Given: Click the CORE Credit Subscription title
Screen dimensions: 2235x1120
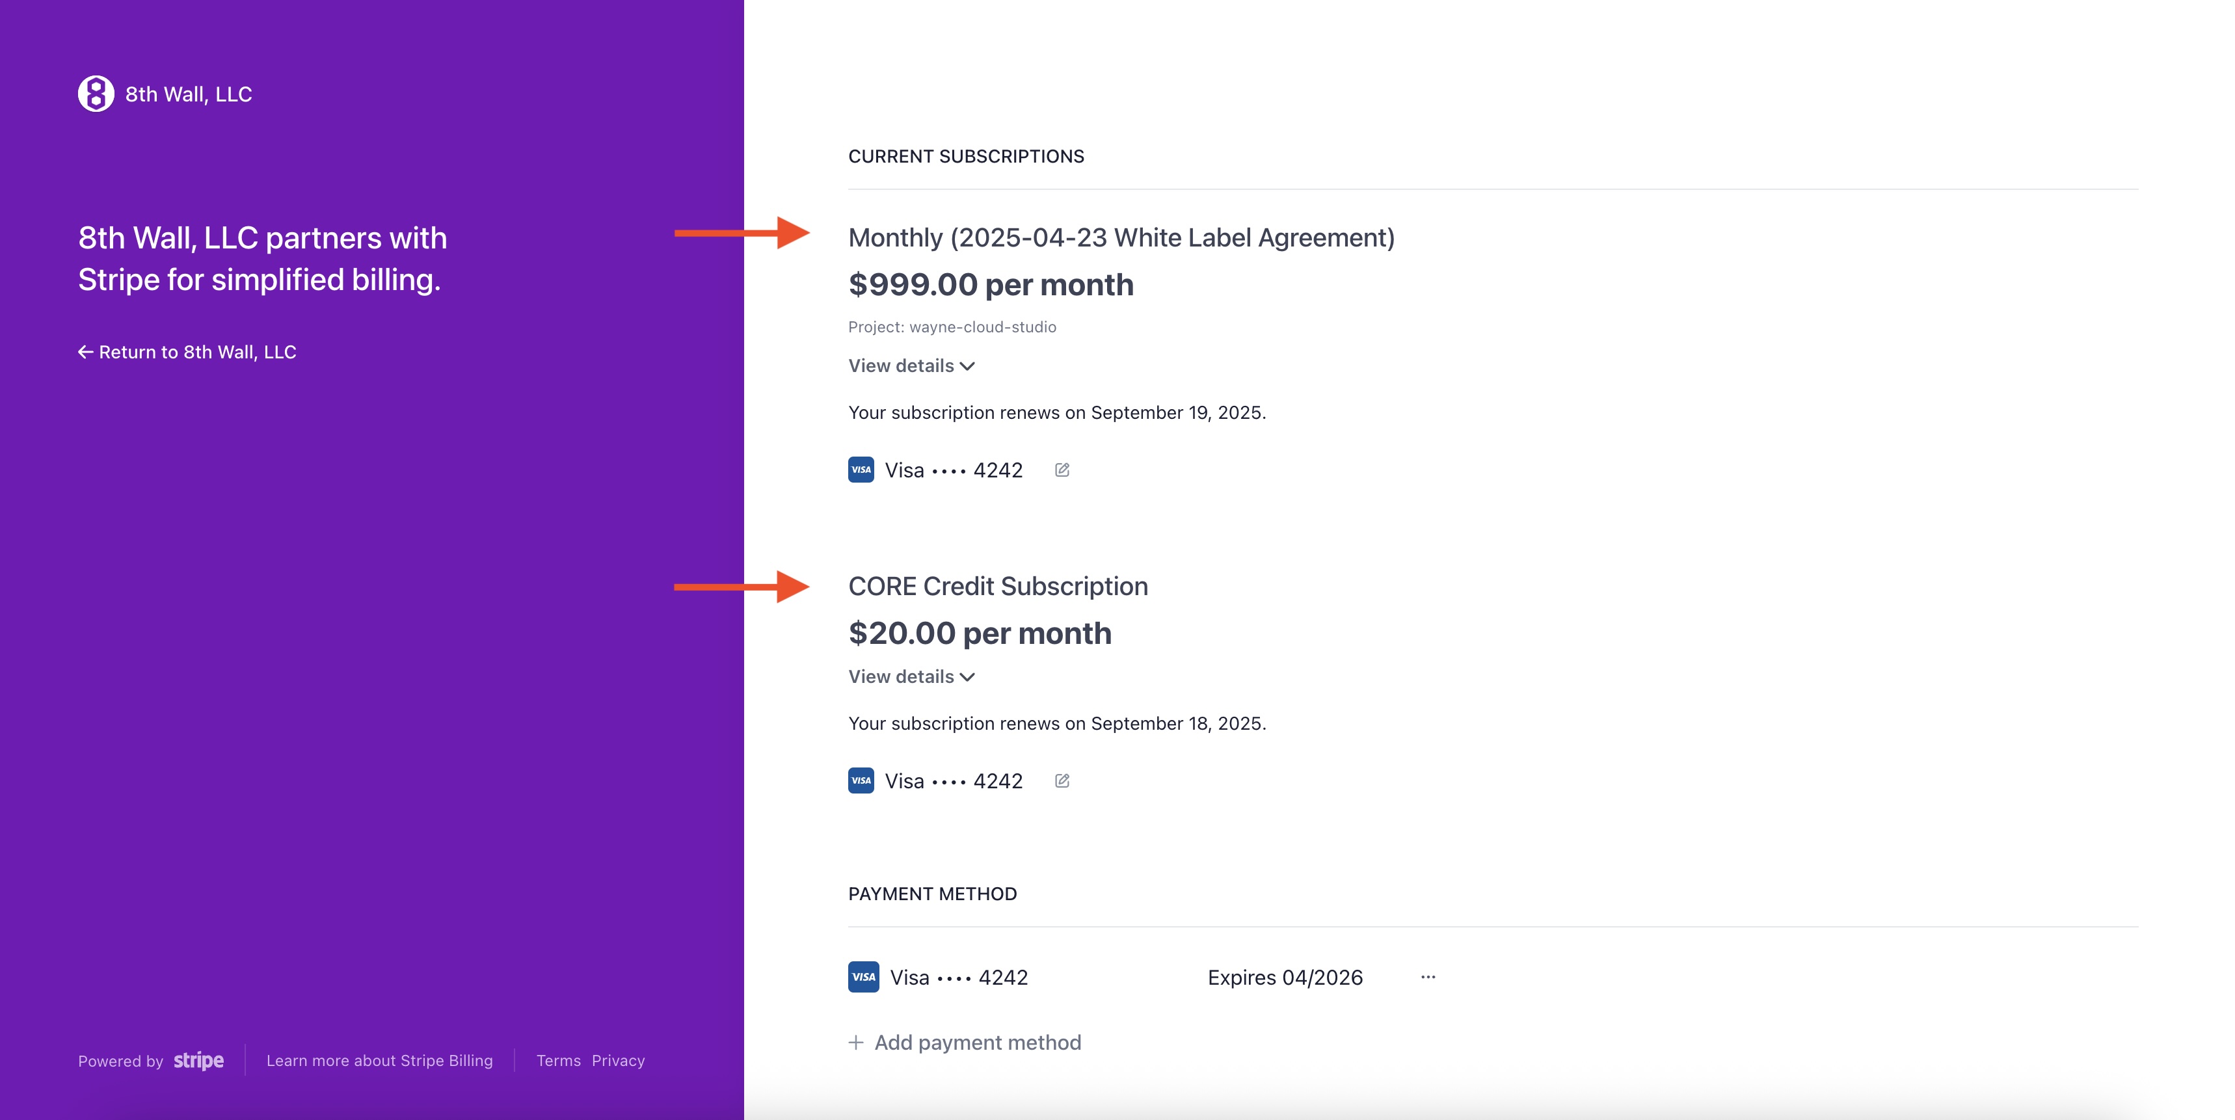Looking at the screenshot, I should click(998, 587).
